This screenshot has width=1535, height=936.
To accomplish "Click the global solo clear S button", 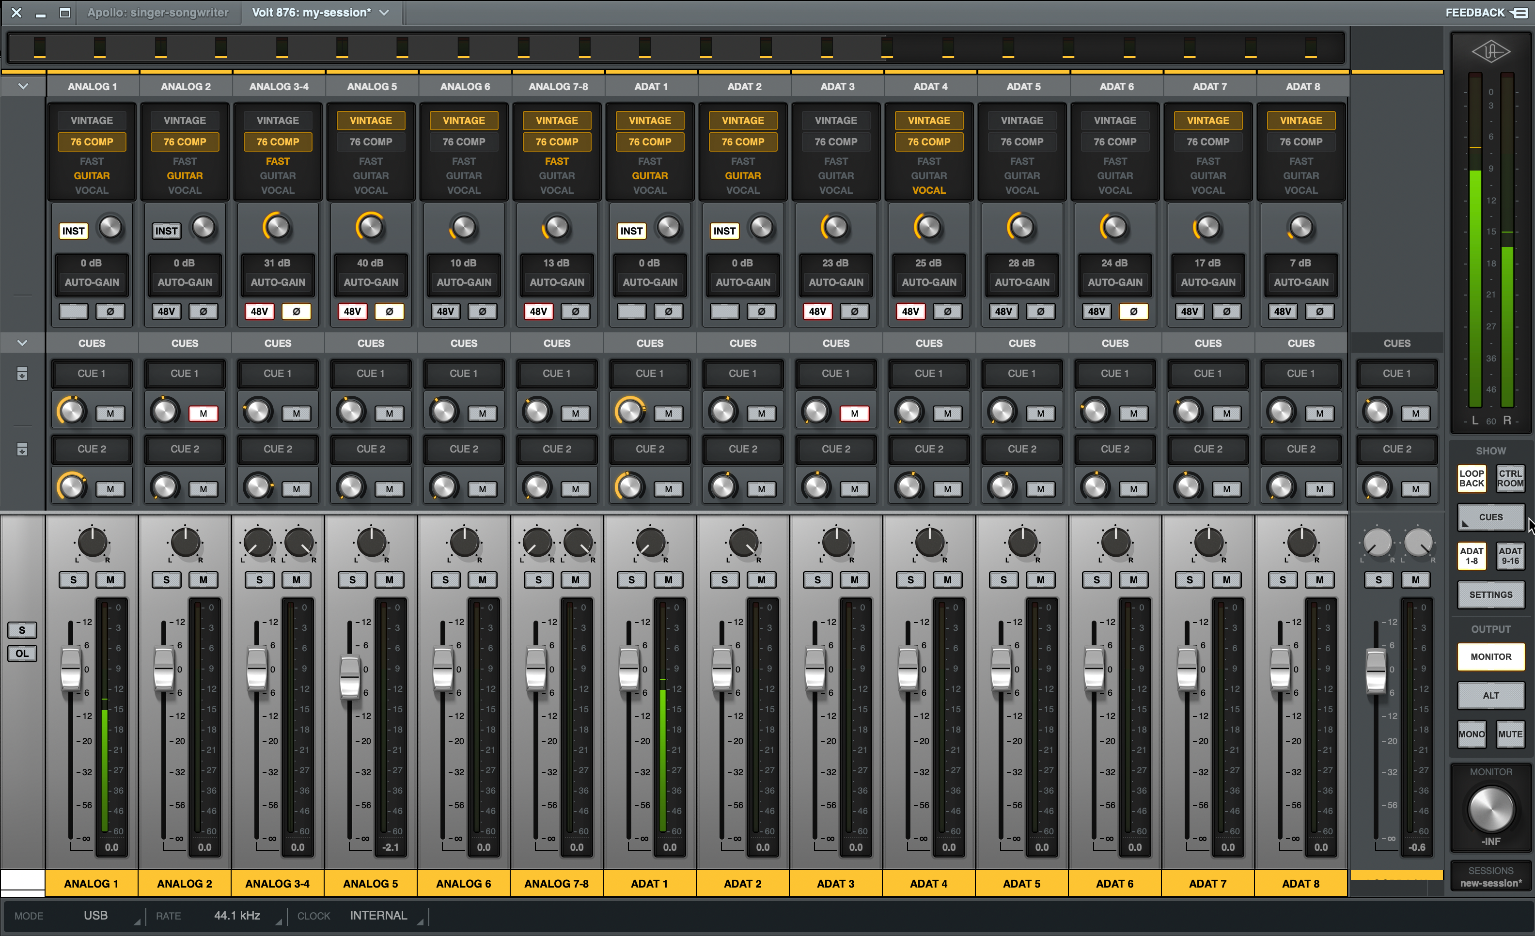I will click(x=22, y=630).
